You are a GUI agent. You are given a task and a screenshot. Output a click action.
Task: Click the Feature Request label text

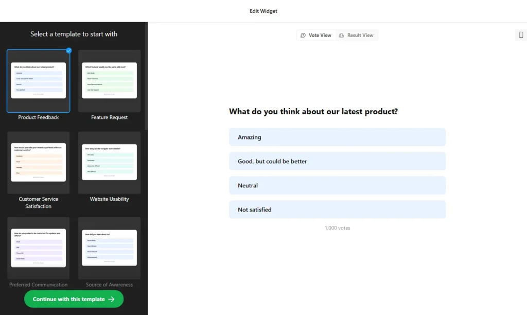click(x=109, y=117)
